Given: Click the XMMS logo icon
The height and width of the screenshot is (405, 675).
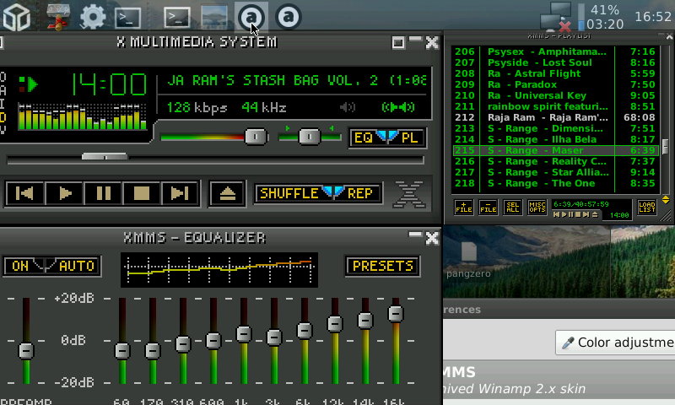Looking at the screenshot, I should pos(409,193).
